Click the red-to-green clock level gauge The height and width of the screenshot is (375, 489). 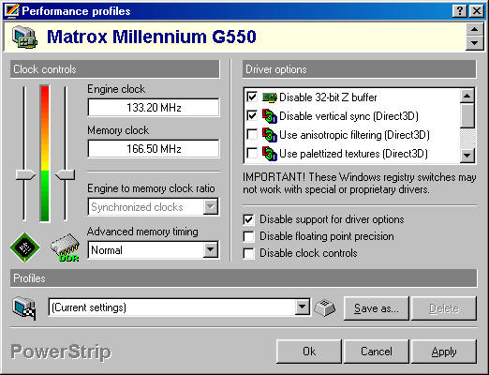tap(45, 153)
